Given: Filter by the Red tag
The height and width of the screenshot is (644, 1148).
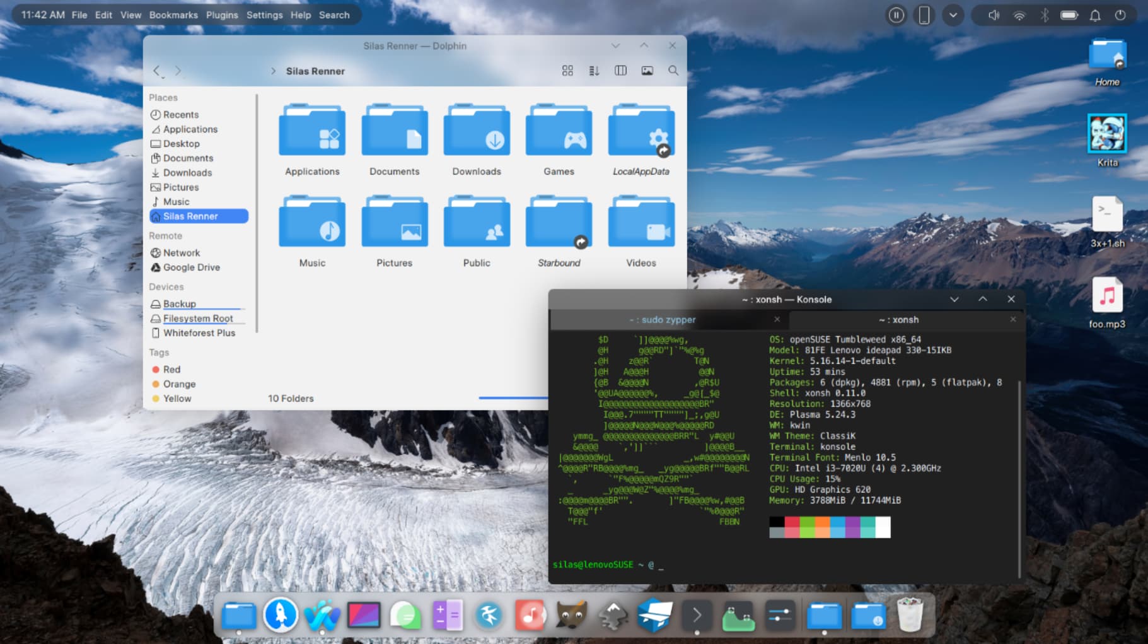Looking at the screenshot, I should (x=199, y=369).
